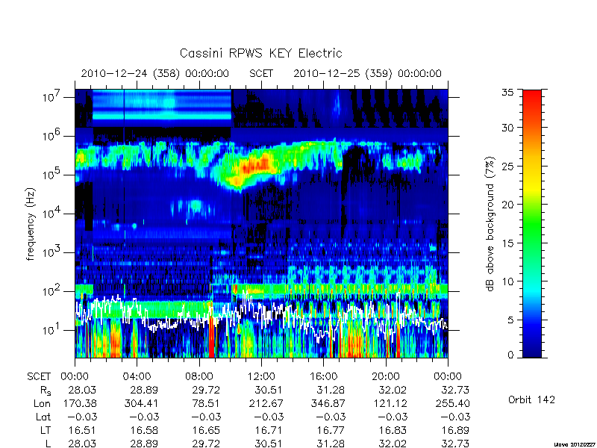Click the plot title "Cassini RPWS KEY Electric"
Screen dimensions: 597x448
pos(260,53)
